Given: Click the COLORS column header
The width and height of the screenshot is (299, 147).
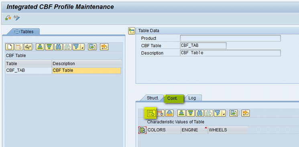Looking at the screenshot, I should (x=164, y=130).
